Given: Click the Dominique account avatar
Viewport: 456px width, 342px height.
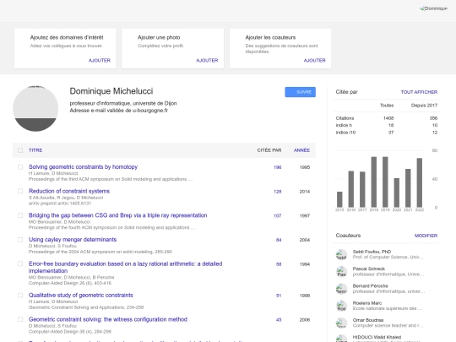Looking at the screenshot, I should pos(433,8).
